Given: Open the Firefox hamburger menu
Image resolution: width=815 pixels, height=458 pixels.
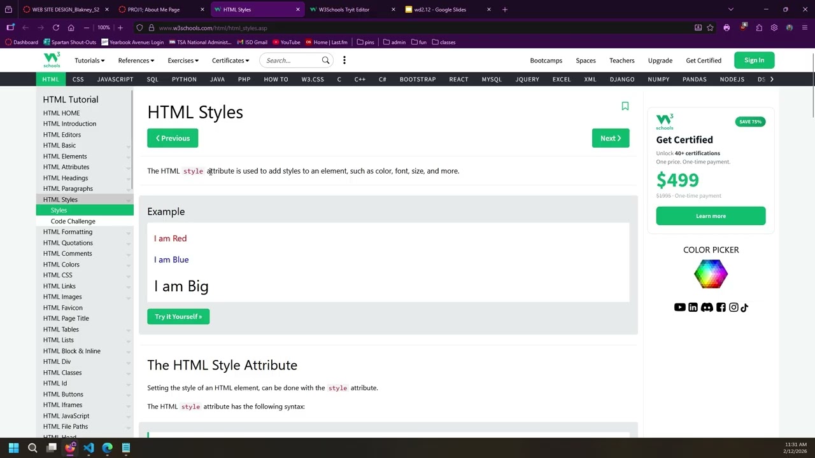Looking at the screenshot, I should coord(805,28).
